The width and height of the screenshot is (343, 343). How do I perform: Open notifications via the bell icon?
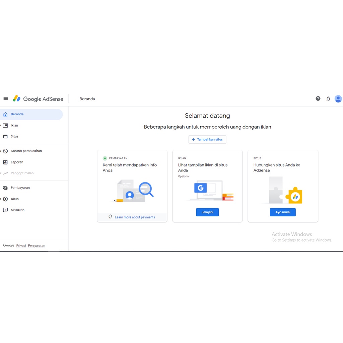click(328, 98)
